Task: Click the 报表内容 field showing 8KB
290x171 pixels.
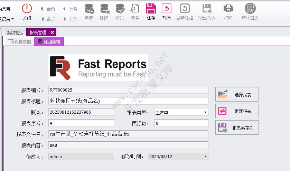Action: click(128, 145)
